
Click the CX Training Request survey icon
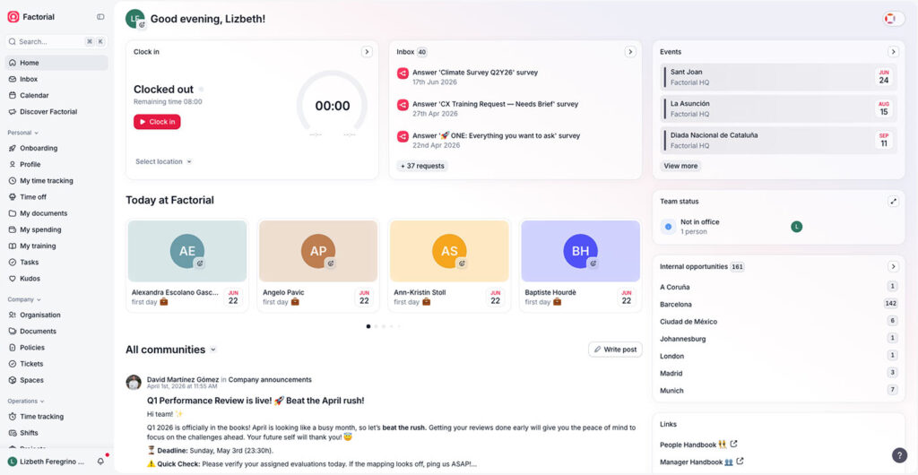(403, 105)
